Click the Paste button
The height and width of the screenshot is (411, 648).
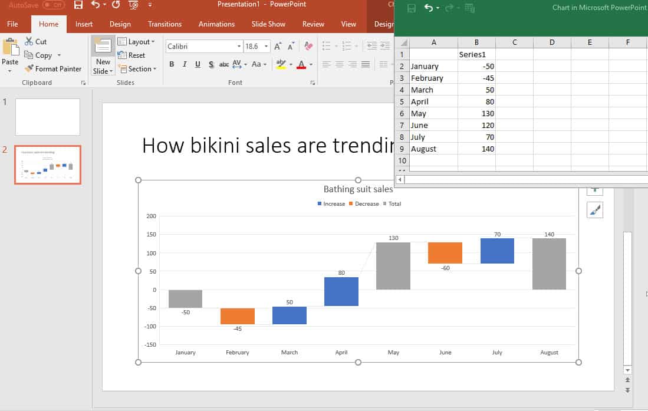click(10, 52)
